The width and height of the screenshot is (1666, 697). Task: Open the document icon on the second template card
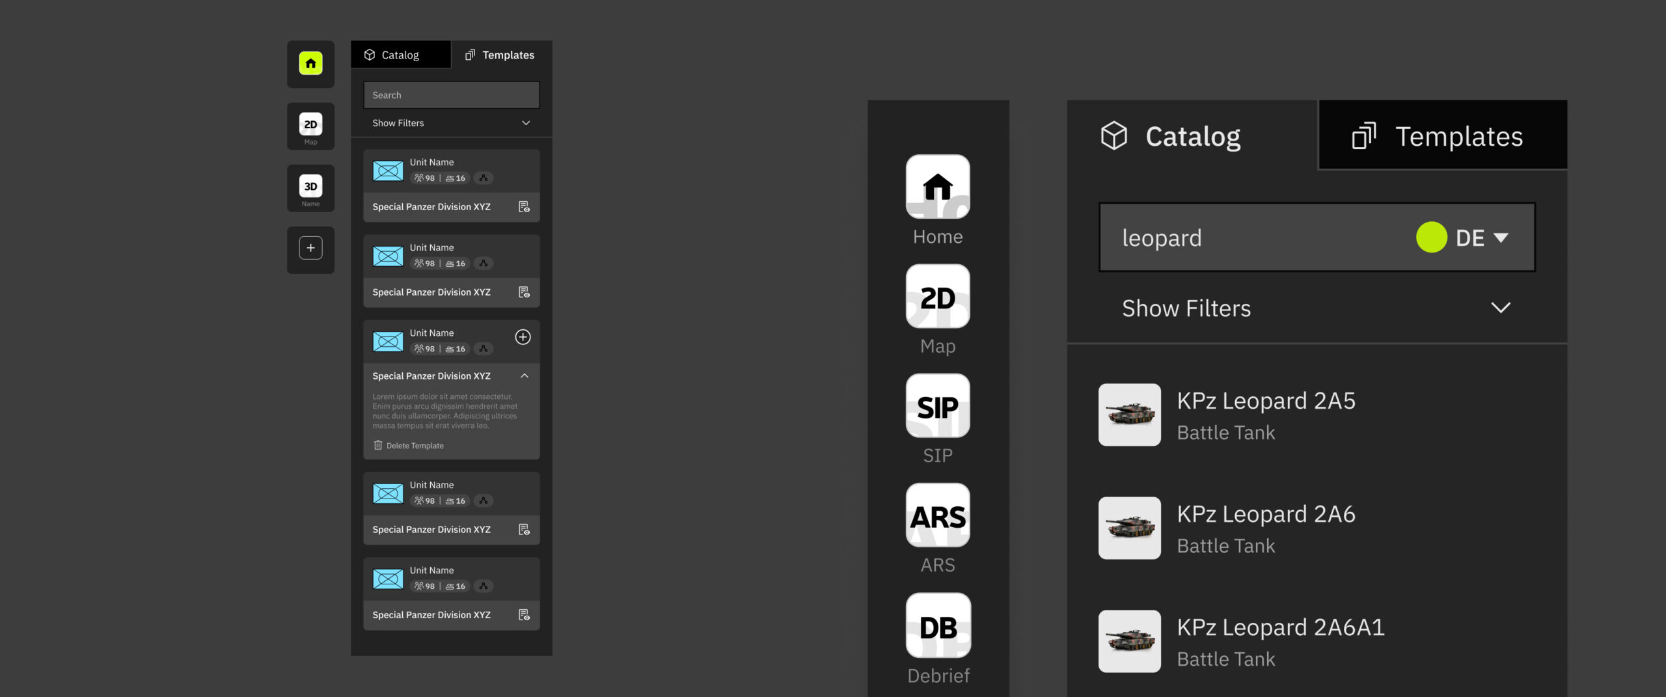pos(524,292)
